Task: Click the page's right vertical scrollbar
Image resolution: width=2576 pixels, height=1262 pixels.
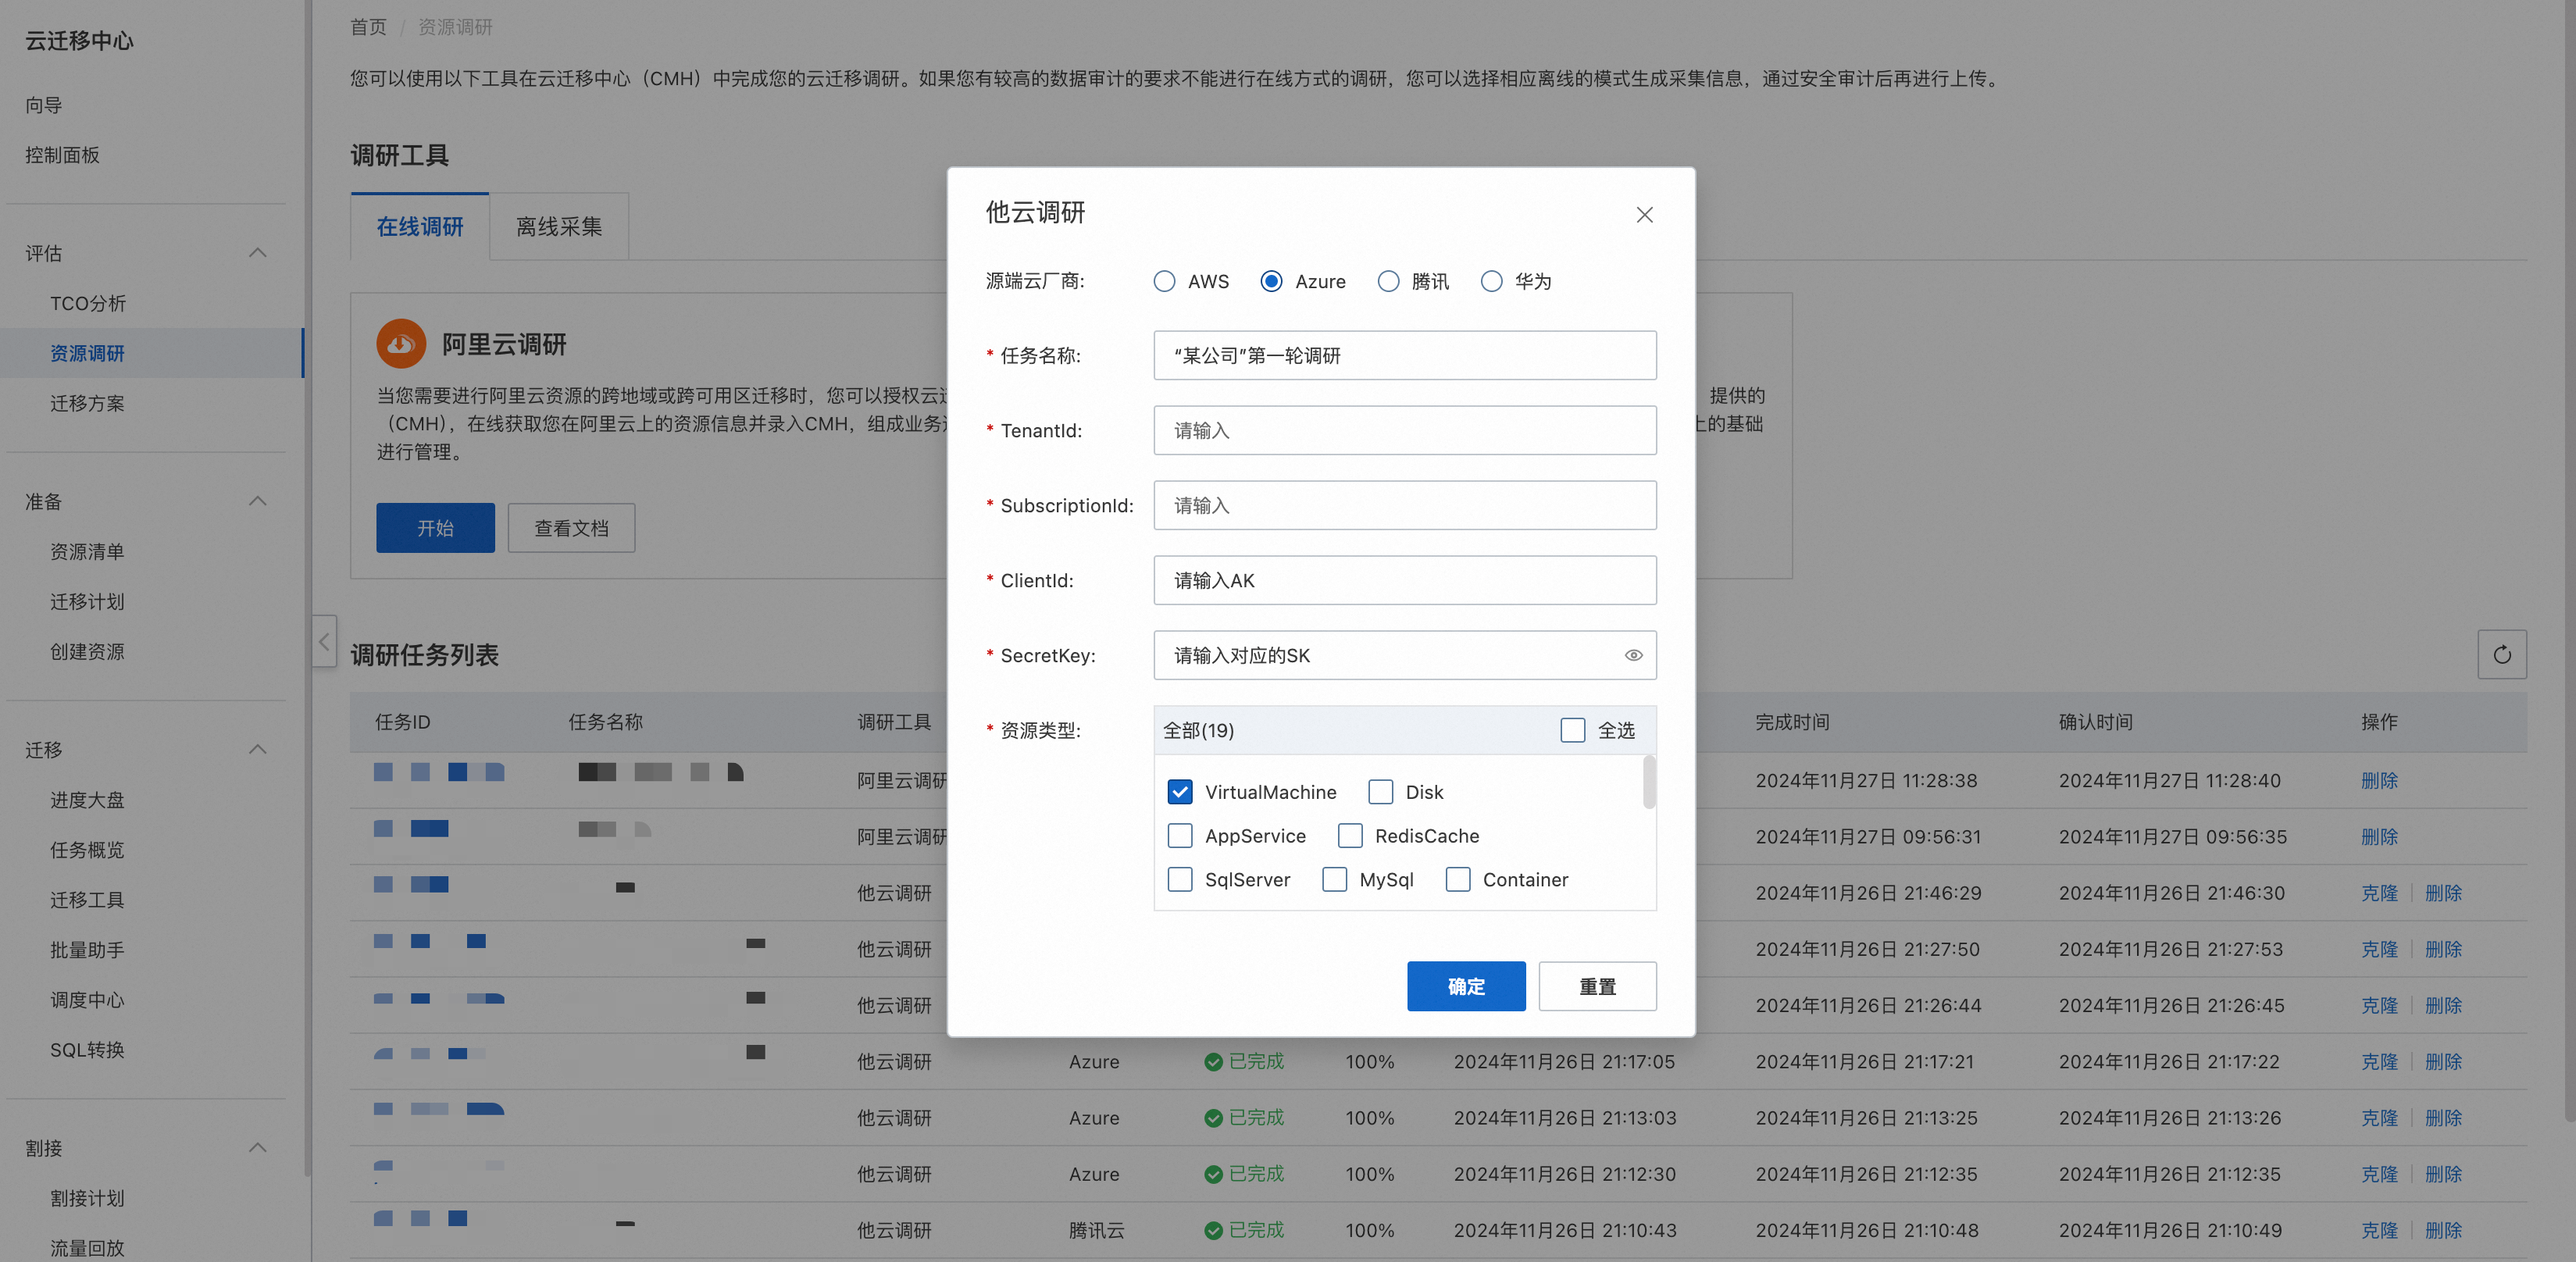Action: [2570, 560]
